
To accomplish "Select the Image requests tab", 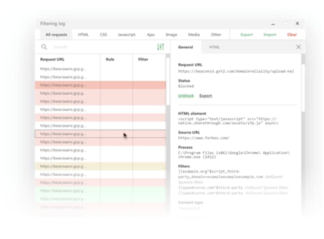I will [171, 35].
